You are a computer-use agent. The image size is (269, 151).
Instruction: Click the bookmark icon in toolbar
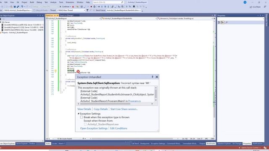click(134, 7)
